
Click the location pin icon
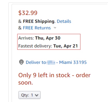click(21, 62)
